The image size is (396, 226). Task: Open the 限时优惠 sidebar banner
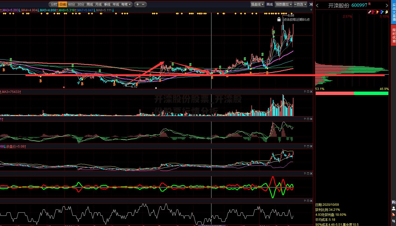click(x=394, y=36)
